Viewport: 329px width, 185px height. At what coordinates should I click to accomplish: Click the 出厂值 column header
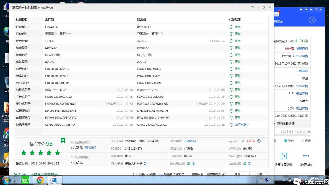(49, 20)
